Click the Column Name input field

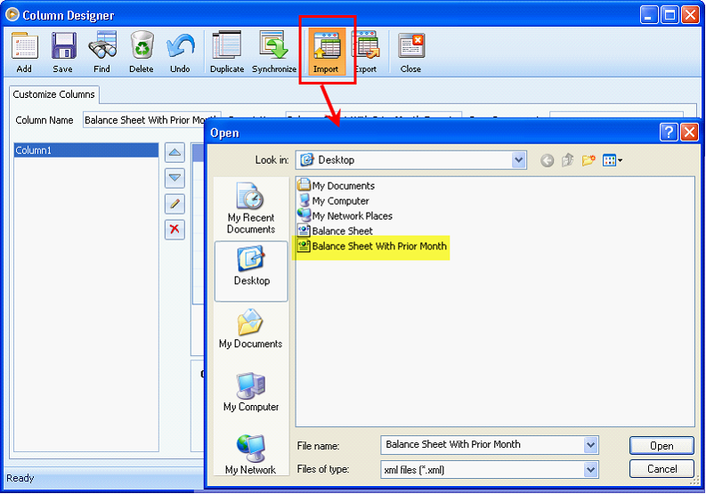pos(151,120)
